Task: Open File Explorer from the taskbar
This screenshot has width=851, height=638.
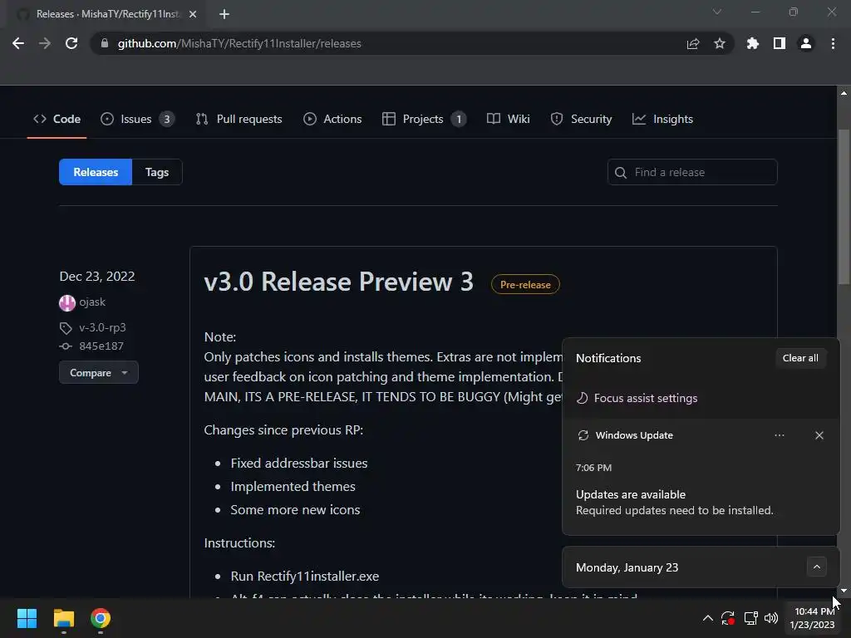Action: [63, 618]
